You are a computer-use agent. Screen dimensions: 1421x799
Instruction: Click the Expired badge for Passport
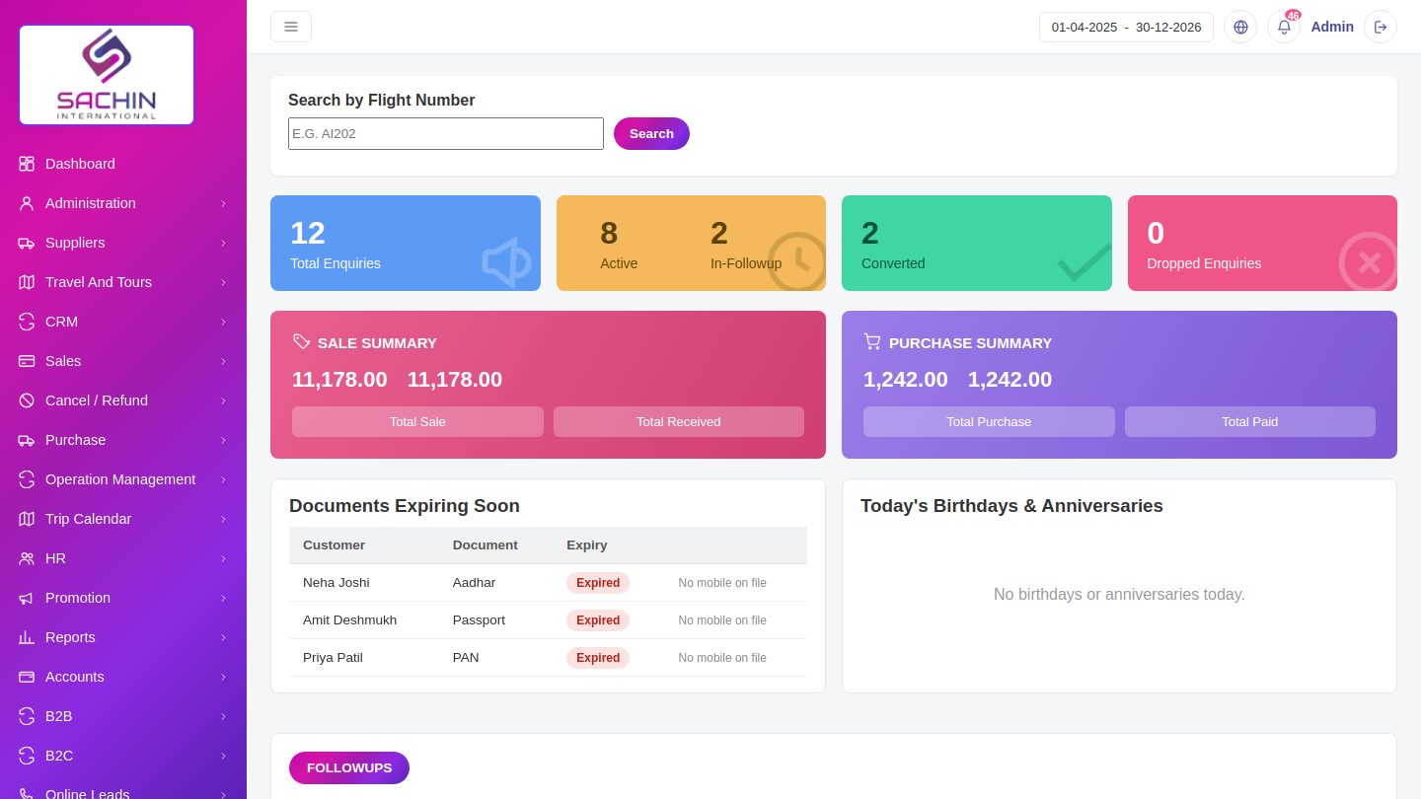tap(598, 620)
